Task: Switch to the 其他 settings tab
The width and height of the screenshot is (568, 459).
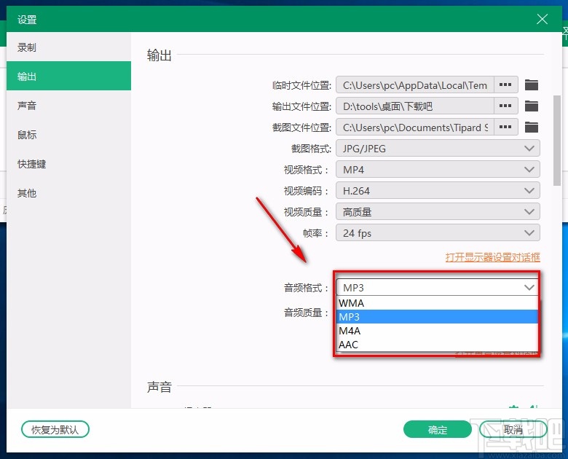Action: 69,193
